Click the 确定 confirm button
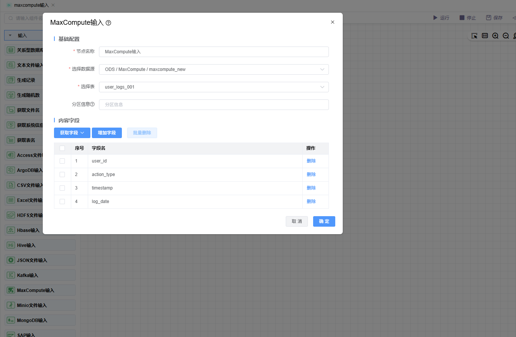This screenshot has width=516, height=337. tap(324, 221)
